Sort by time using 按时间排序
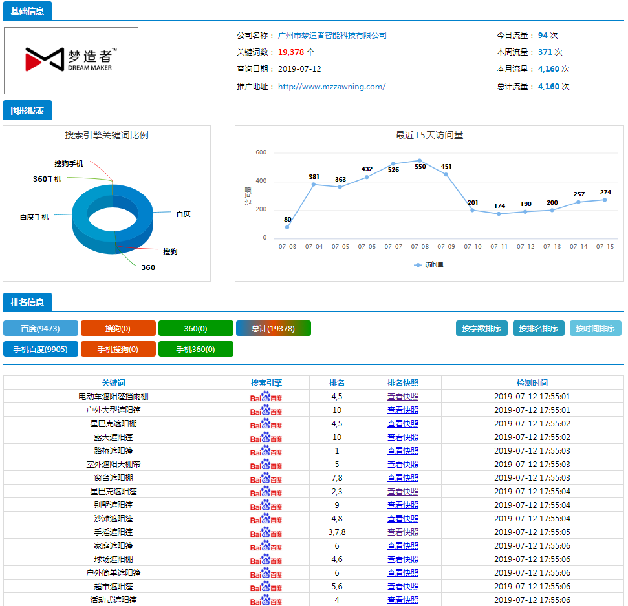The height and width of the screenshot is (606, 628). [595, 328]
